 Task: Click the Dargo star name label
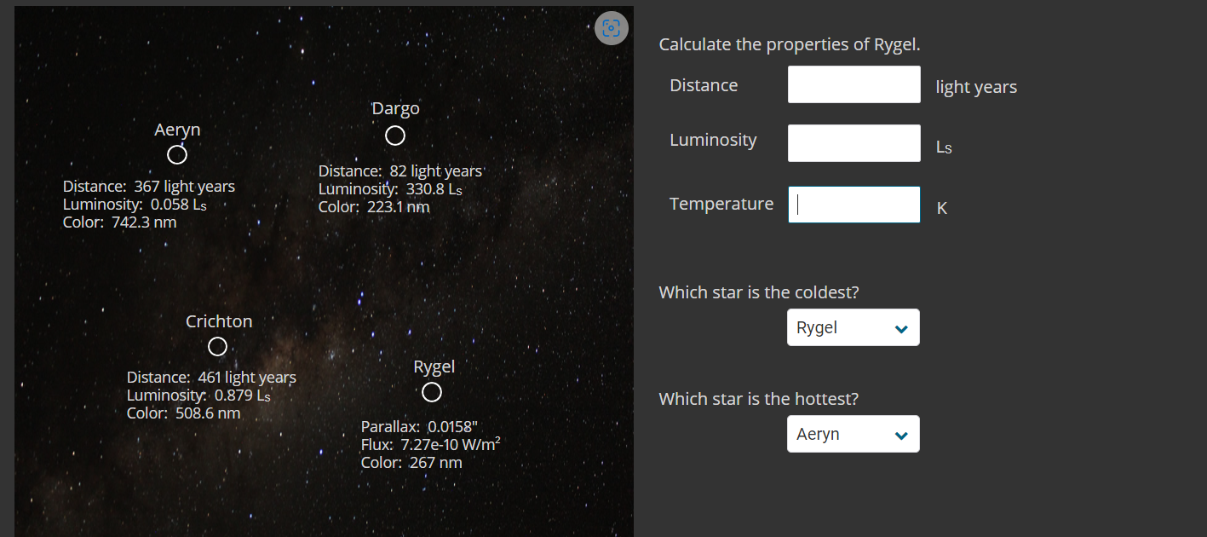(396, 108)
